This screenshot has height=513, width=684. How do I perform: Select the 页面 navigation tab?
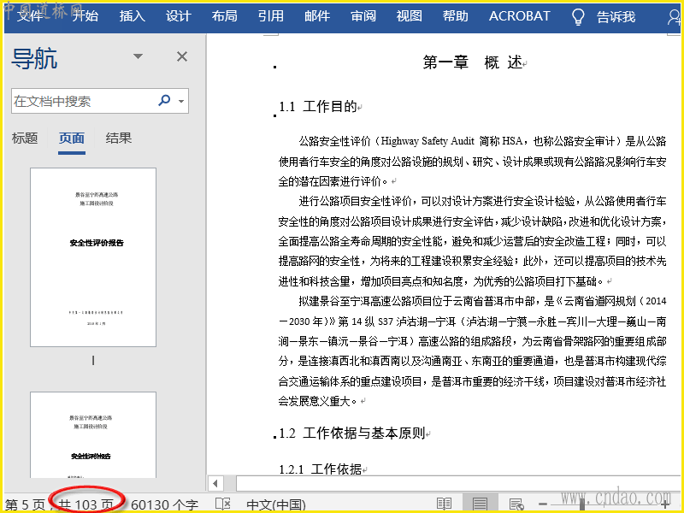point(72,139)
